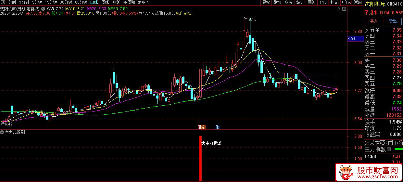Click the ¥ symbol next to 卖五
Image resolution: width=403 pixels, height=182 pixels.
tap(377, 30)
